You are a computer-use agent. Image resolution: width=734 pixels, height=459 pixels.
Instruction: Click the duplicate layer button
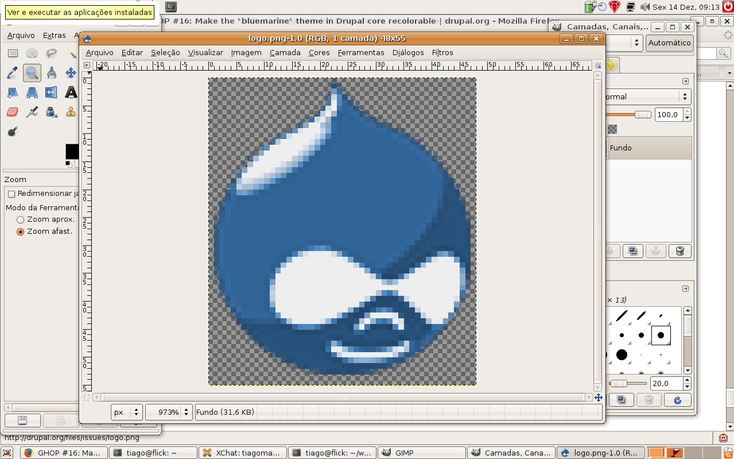(x=633, y=251)
